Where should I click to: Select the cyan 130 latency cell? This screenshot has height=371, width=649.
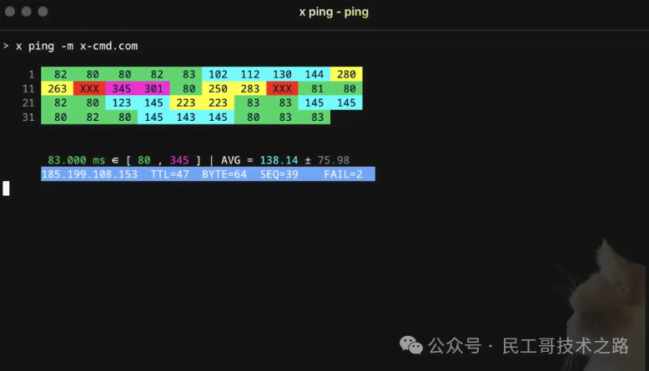(x=282, y=74)
